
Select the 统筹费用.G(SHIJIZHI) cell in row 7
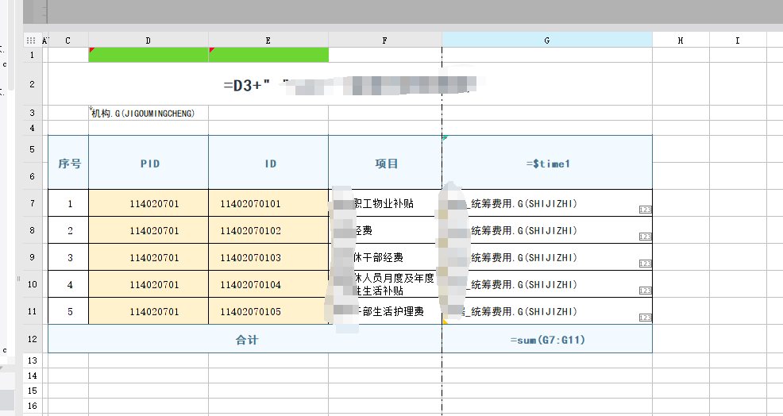coord(547,203)
